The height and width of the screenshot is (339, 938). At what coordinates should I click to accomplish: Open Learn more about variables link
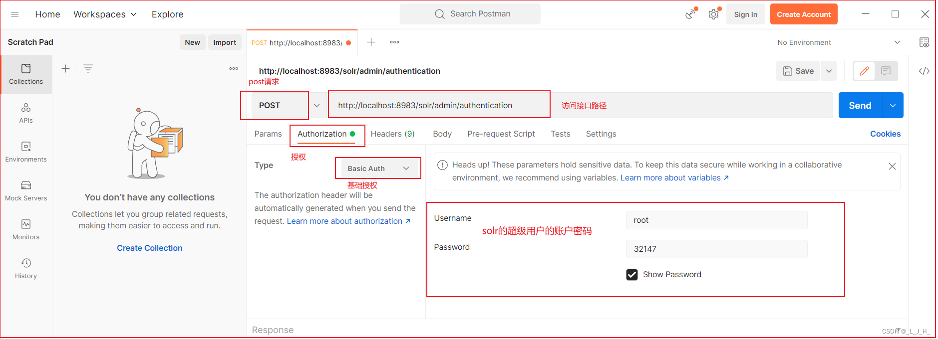click(x=674, y=177)
